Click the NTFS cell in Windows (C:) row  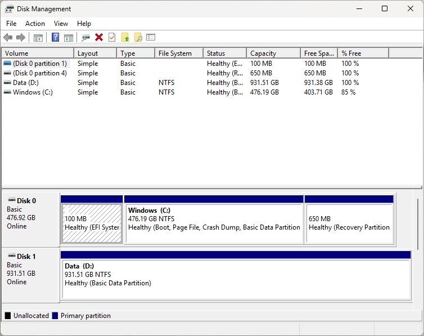point(166,92)
